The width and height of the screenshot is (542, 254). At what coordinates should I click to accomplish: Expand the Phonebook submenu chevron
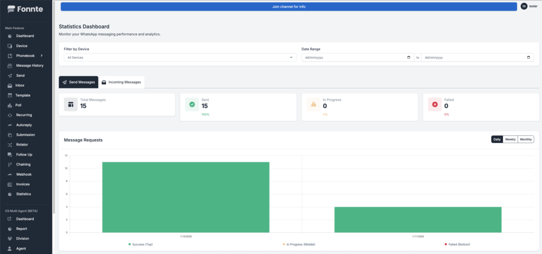click(x=42, y=56)
